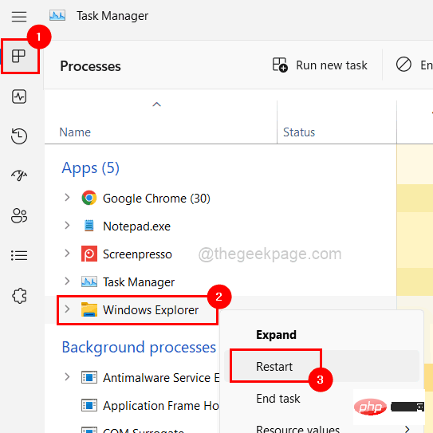
Task: Open the Details list sidebar icon
Action: [x=19, y=255]
